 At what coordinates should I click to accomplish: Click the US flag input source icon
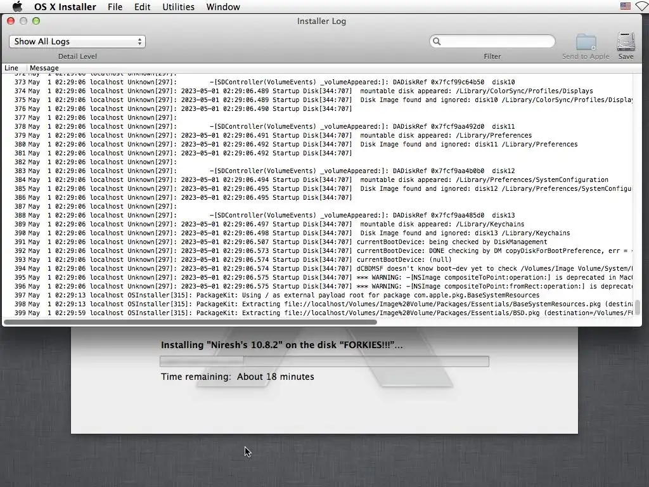(x=626, y=6)
